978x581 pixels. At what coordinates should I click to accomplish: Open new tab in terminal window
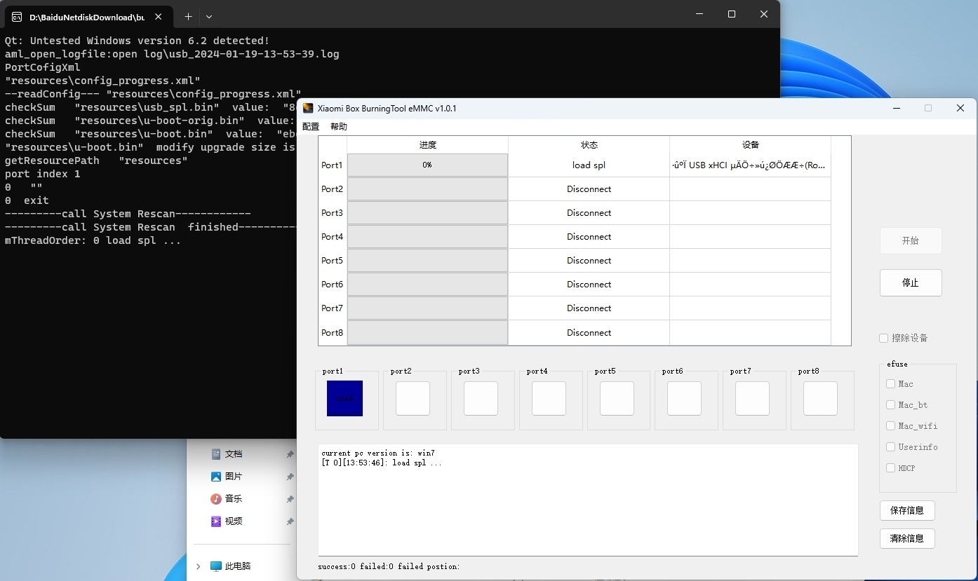tap(188, 16)
